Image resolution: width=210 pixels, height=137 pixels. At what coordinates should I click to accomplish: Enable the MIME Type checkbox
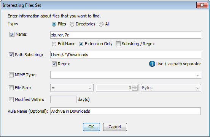[11, 75]
